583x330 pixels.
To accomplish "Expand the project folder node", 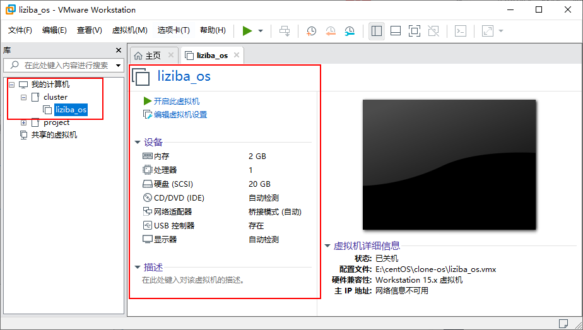I will [24, 122].
